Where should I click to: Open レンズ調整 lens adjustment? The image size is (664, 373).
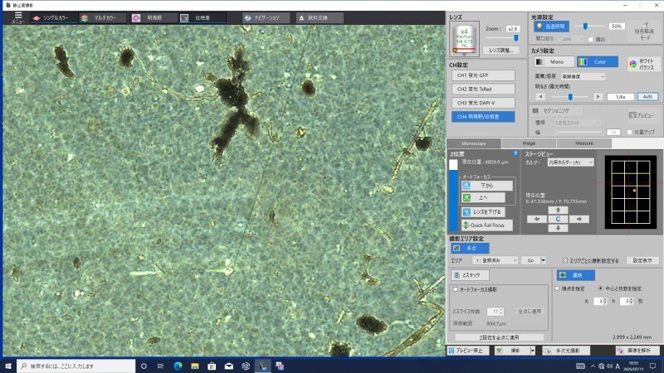tap(501, 51)
